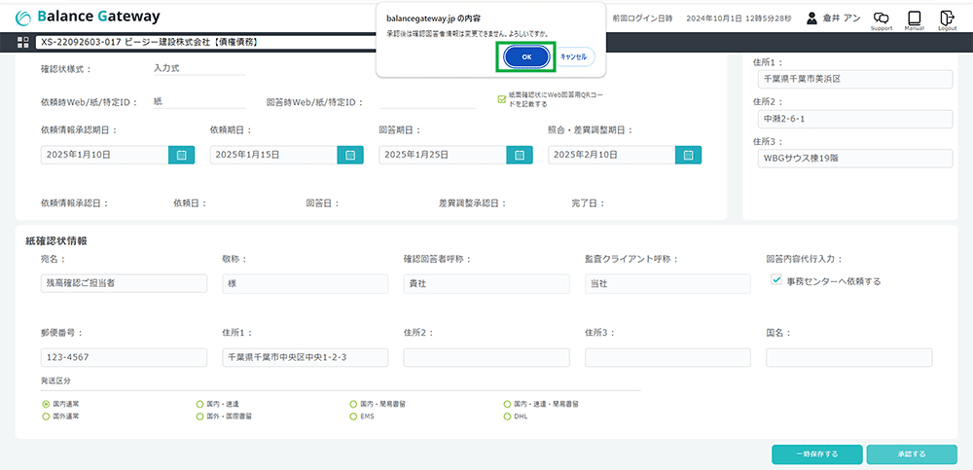Open calendar for 回答期日 date
This screenshot has width=973, height=470.
click(520, 154)
